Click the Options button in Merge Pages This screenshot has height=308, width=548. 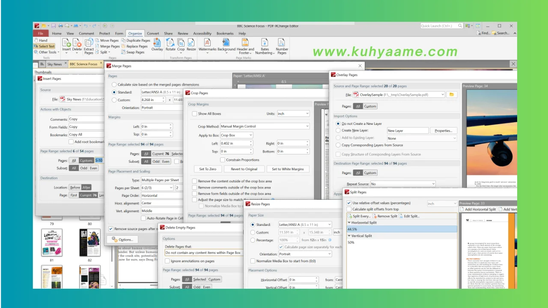click(122, 240)
